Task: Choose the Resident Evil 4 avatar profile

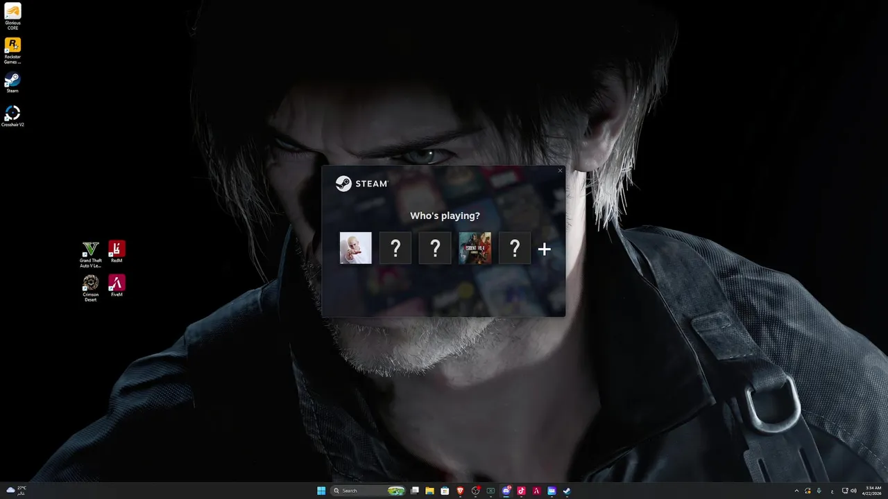Action: pos(475,248)
